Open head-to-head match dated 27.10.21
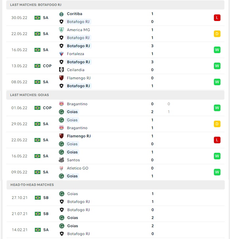Screen dimensions: 230x239 (x=116, y=198)
